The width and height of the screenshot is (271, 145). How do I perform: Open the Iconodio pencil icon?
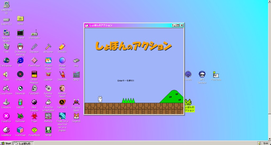(62, 46)
